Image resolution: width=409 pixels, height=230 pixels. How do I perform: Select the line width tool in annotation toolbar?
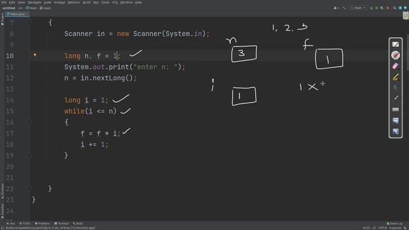click(x=396, y=109)
